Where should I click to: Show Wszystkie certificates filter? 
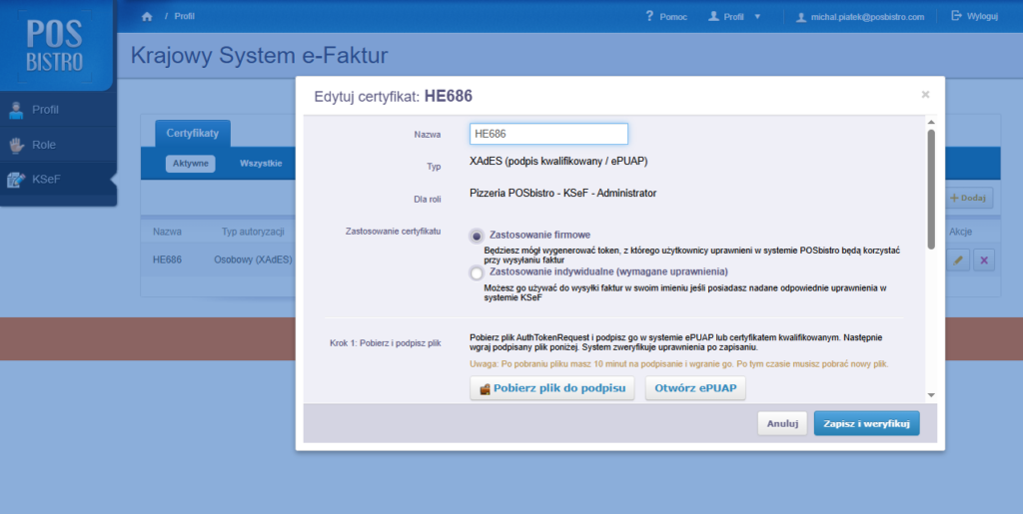tap(261, 164)
